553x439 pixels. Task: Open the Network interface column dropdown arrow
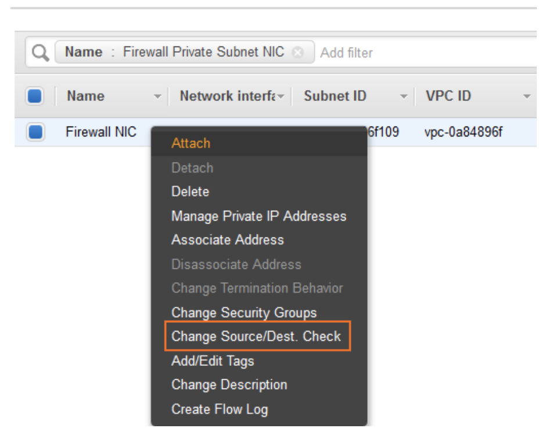(x=281, y=96)
